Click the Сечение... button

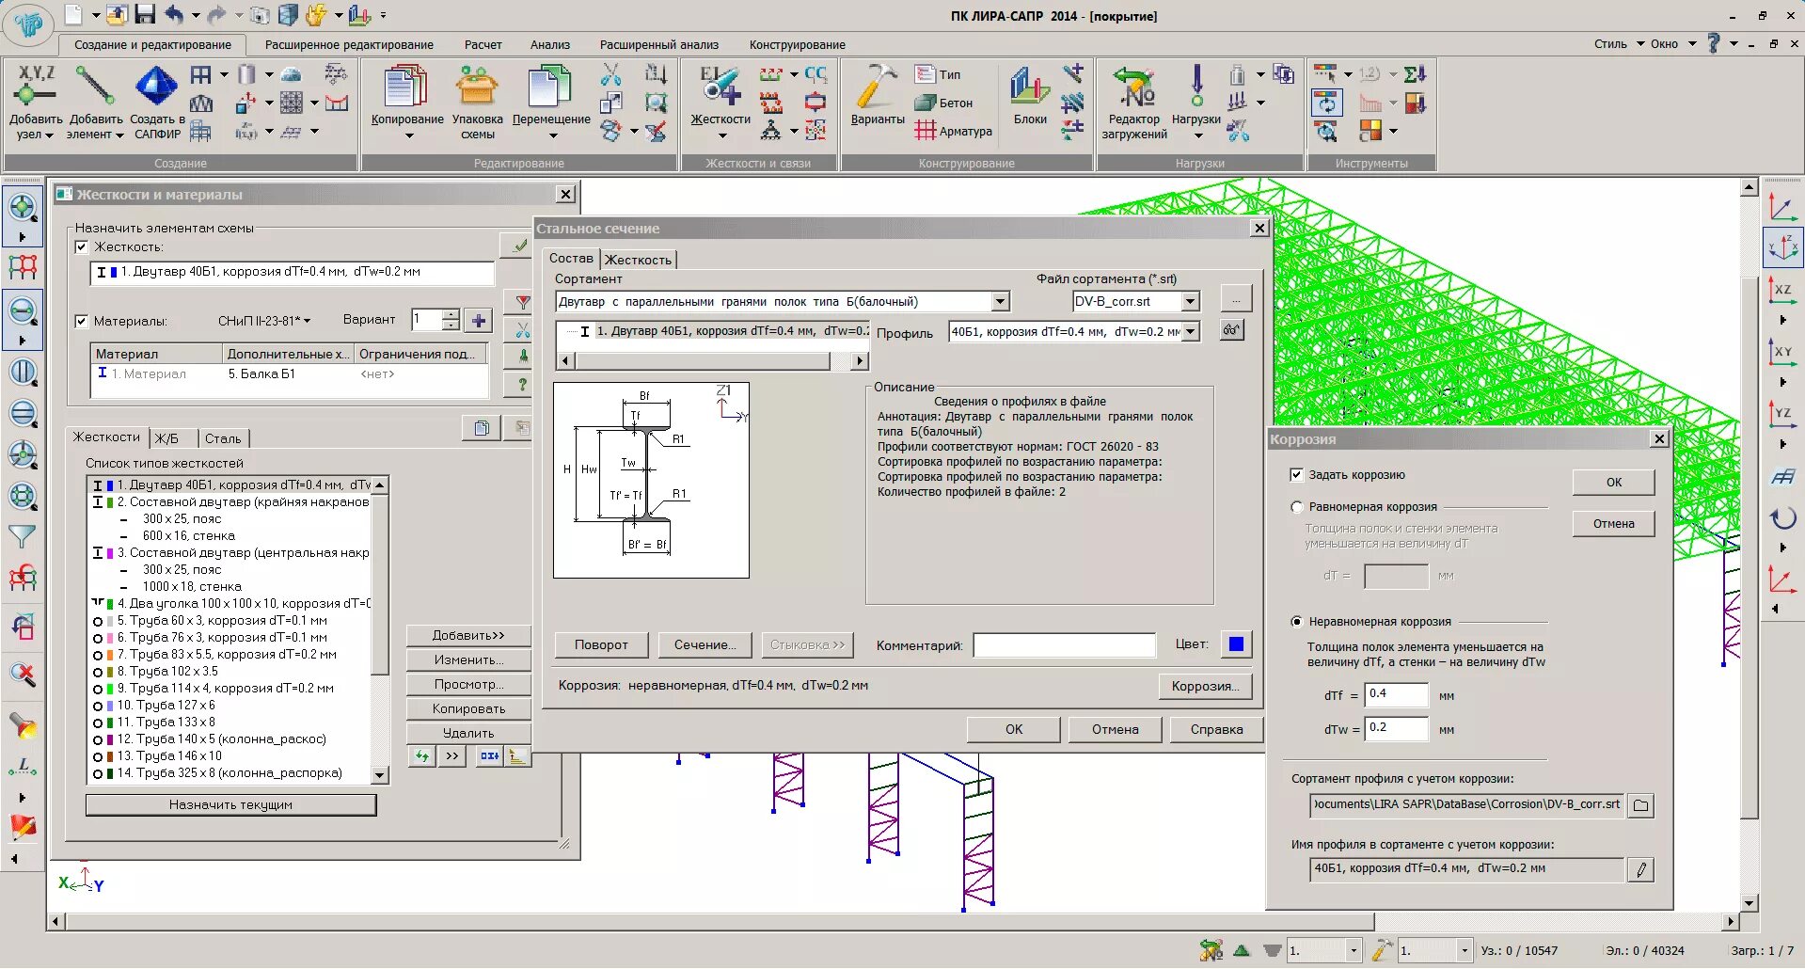click(705, 644)
